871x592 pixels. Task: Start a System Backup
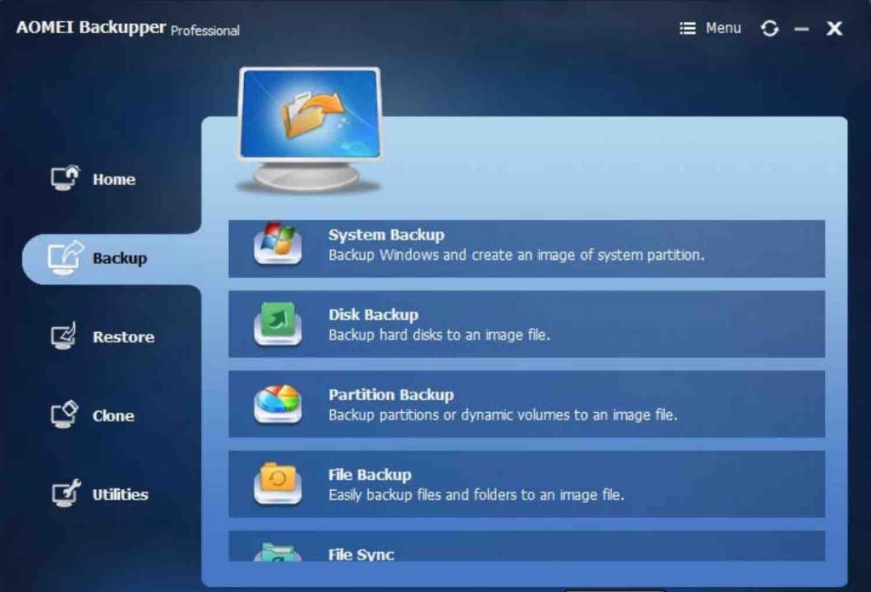coord(527,245)
